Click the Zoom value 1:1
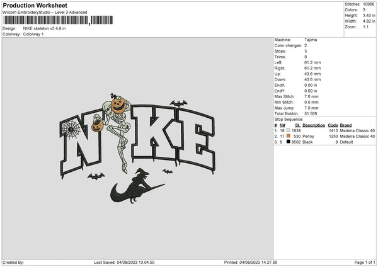The width and height of the screenshot is (378, 267). point(365,27)
